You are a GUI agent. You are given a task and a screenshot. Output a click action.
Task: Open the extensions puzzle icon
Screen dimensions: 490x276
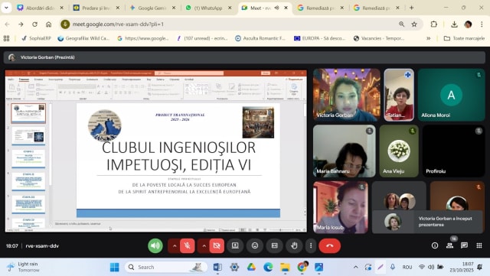point(434,24)
